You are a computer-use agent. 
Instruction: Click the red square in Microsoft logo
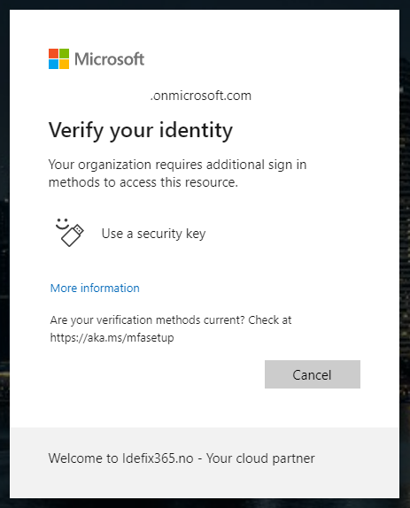(x=53, y=54)
